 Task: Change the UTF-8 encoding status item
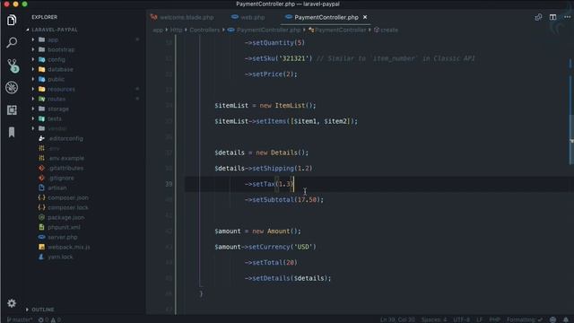click(x=461, y=319)
